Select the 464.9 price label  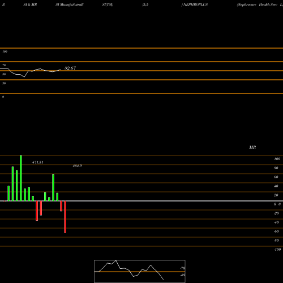[x=78, y=166]
